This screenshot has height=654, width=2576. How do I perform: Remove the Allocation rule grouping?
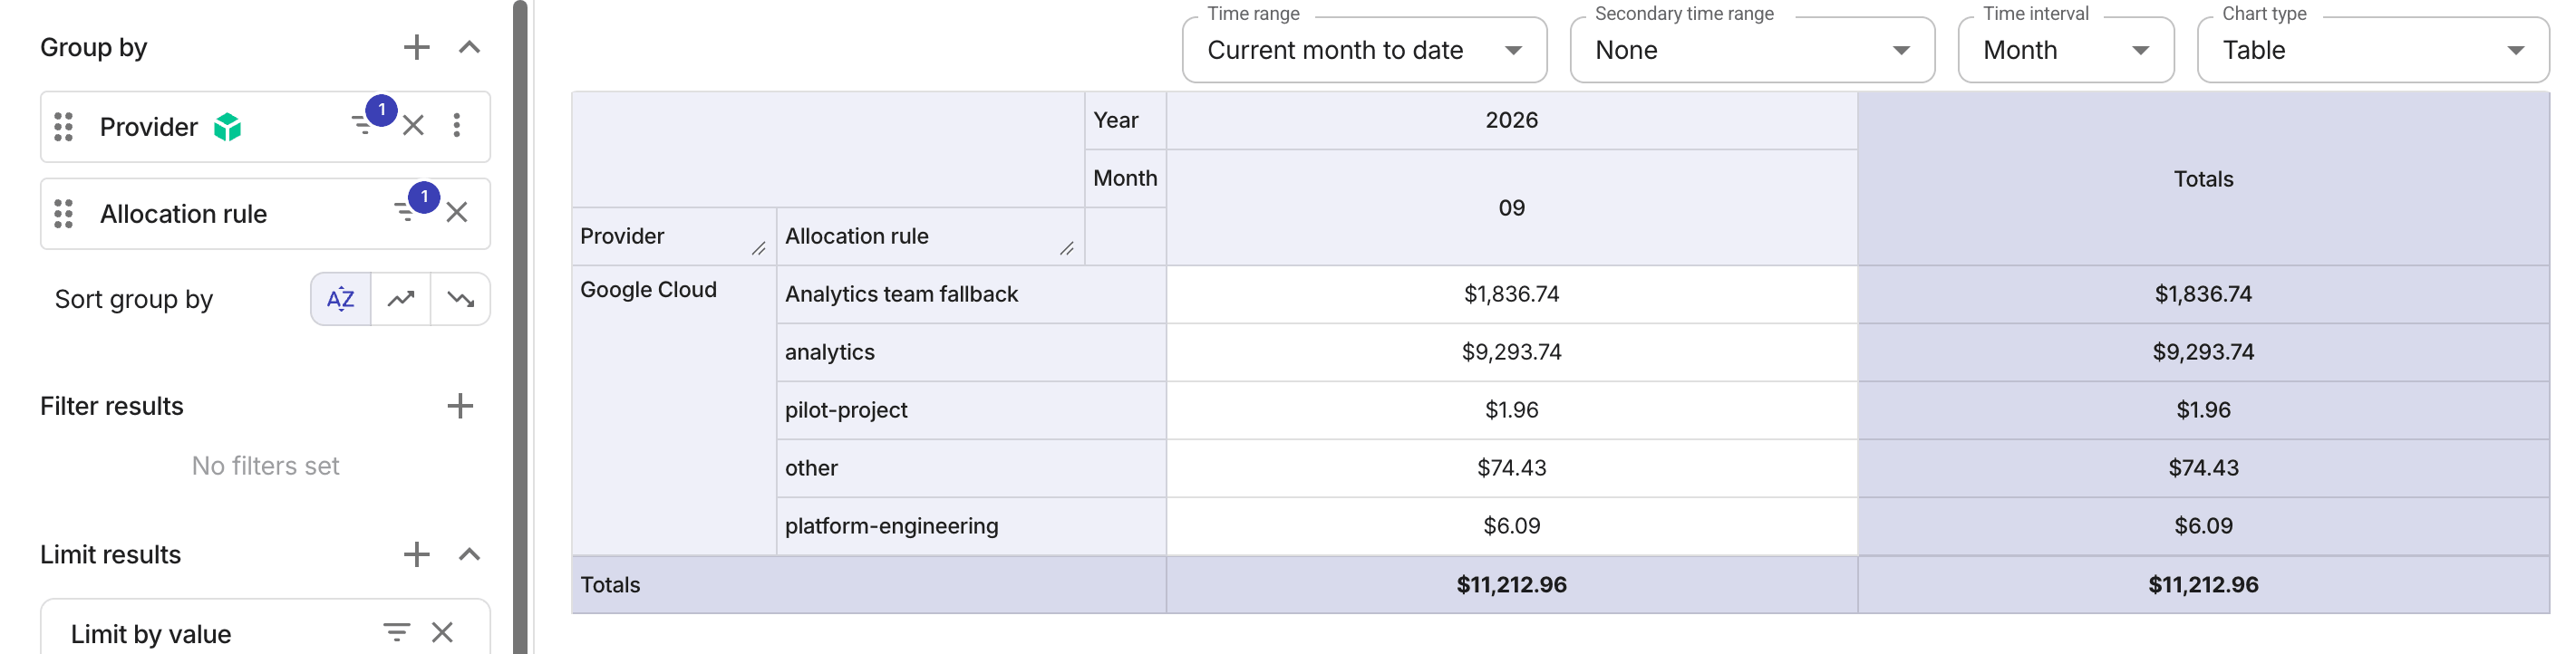[457, 212]
